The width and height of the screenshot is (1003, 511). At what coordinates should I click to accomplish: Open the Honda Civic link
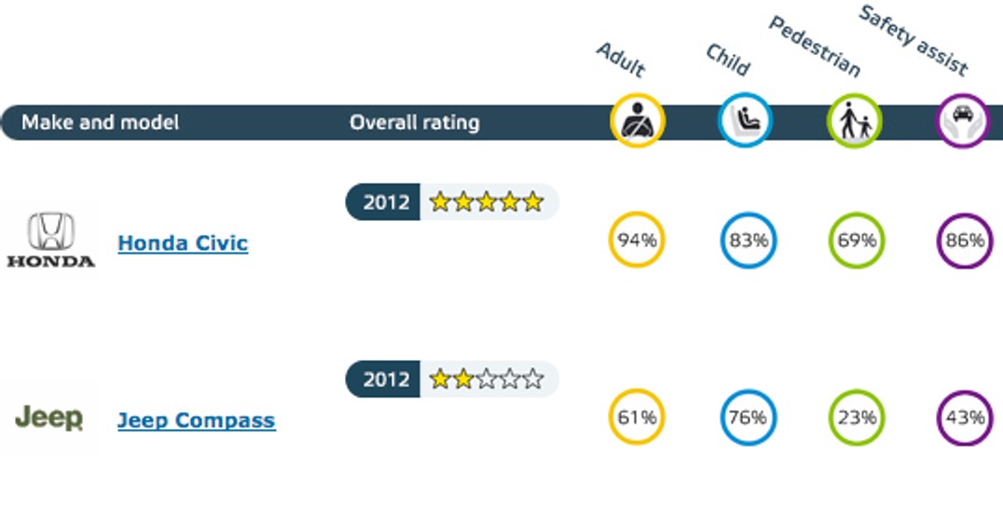[x=183, y=243]
